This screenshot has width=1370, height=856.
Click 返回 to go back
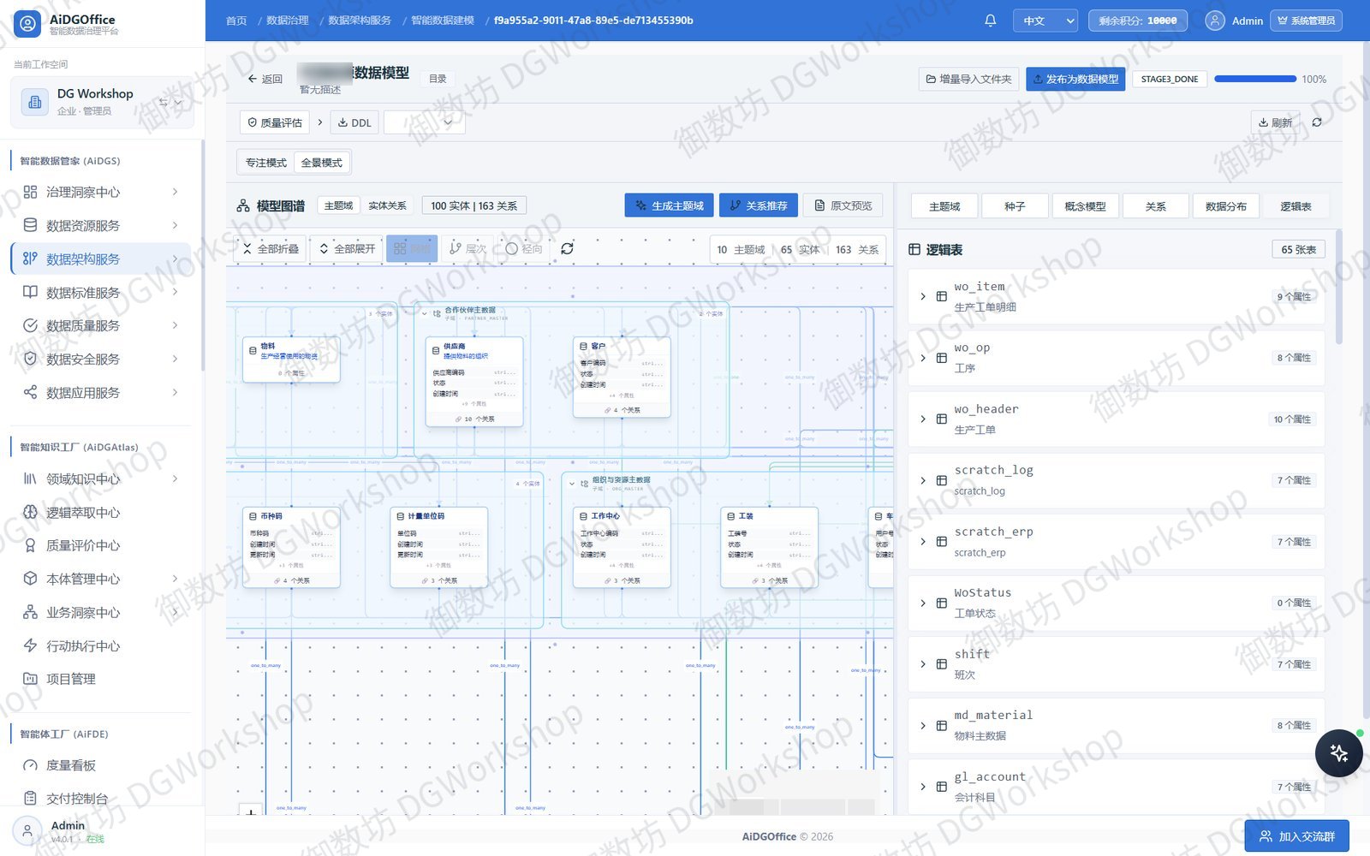click(265, 79)
